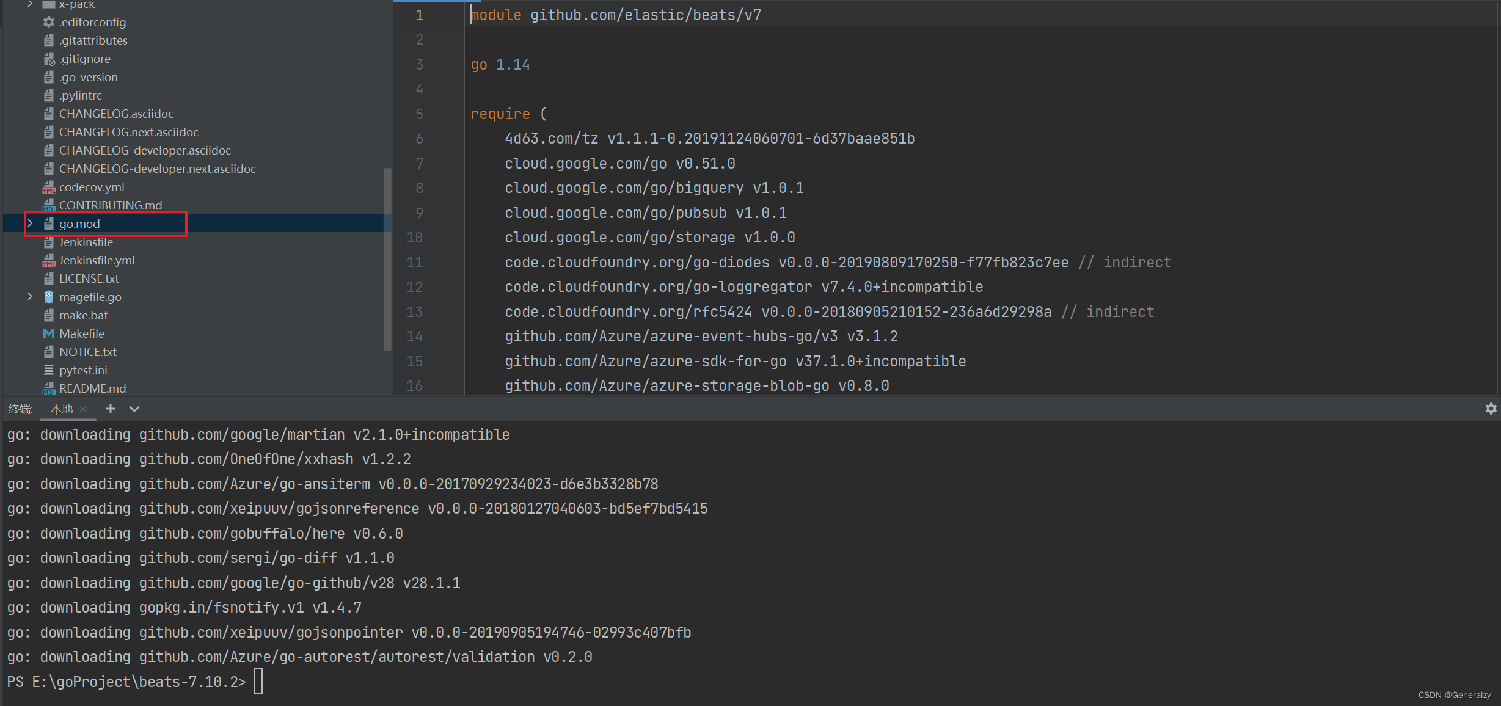Click the require keyword
The width and height of the screenshot is (1501, 706).
tap(500, 114)
